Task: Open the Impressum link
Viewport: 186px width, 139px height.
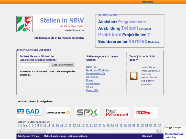Action: pos(147,2)
